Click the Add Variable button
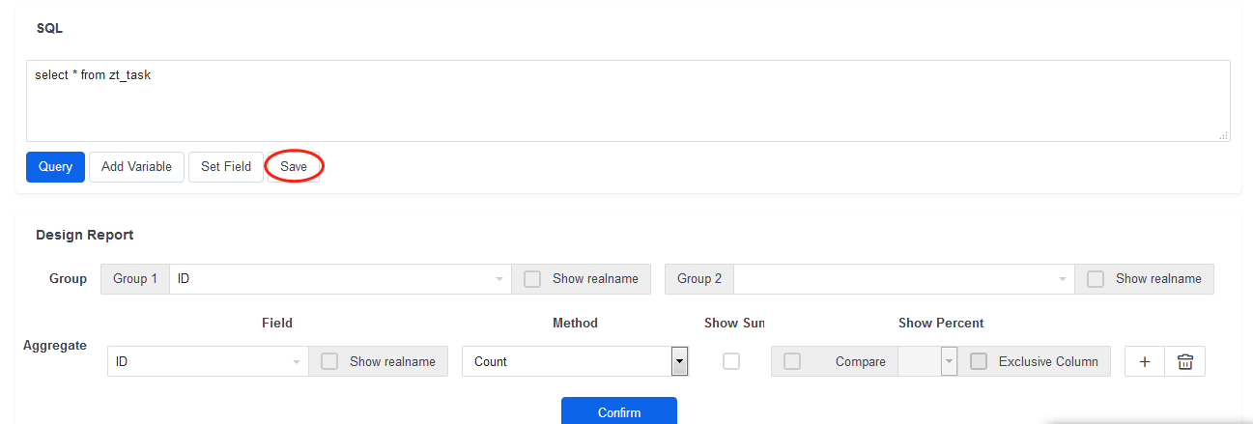1253x424 pixels. (136, 167)
